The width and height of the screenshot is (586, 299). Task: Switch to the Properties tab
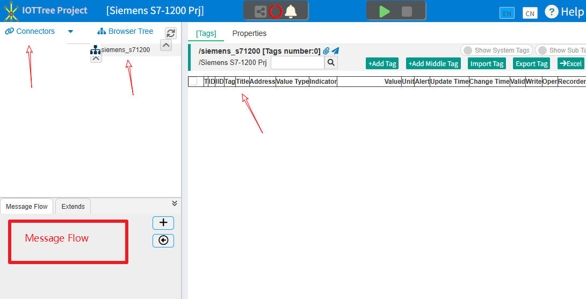tap(249, 33)
